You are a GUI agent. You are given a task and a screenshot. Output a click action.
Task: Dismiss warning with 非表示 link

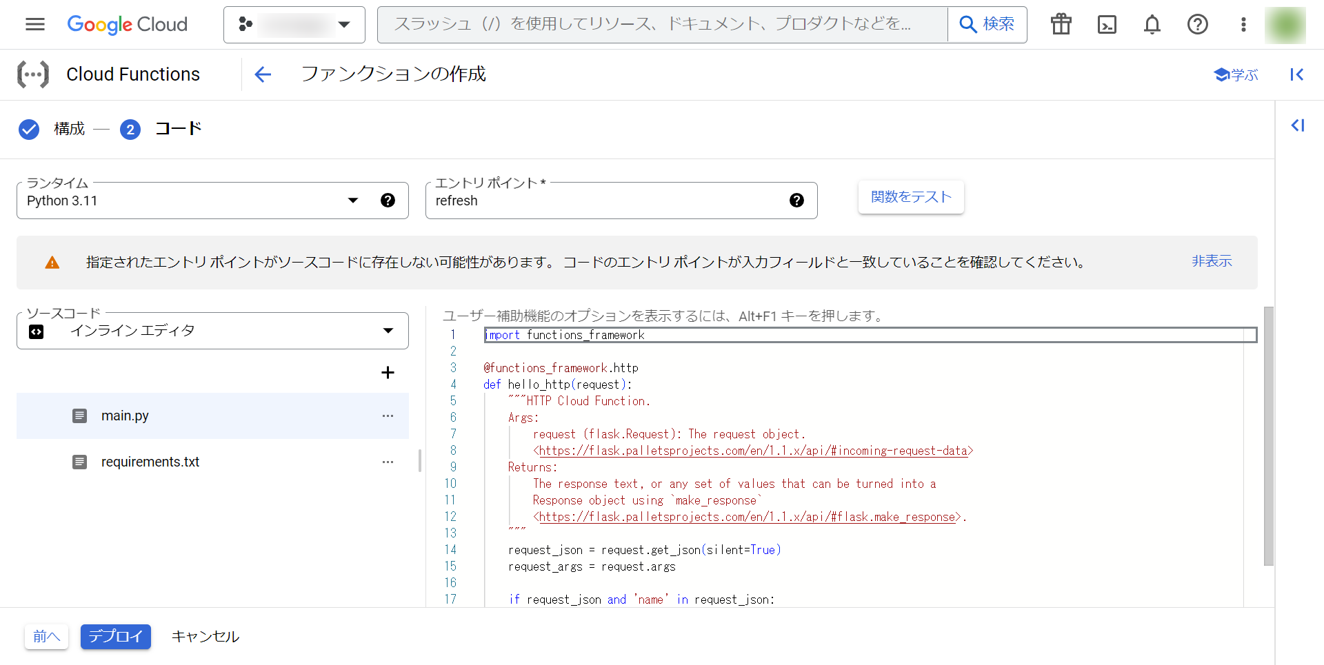[1212, 261]
